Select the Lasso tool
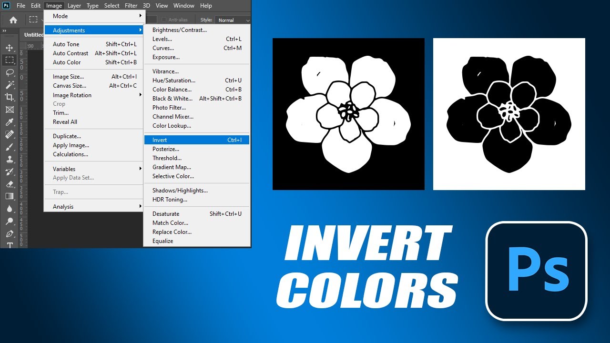610x343 pixels. (9, 72)
